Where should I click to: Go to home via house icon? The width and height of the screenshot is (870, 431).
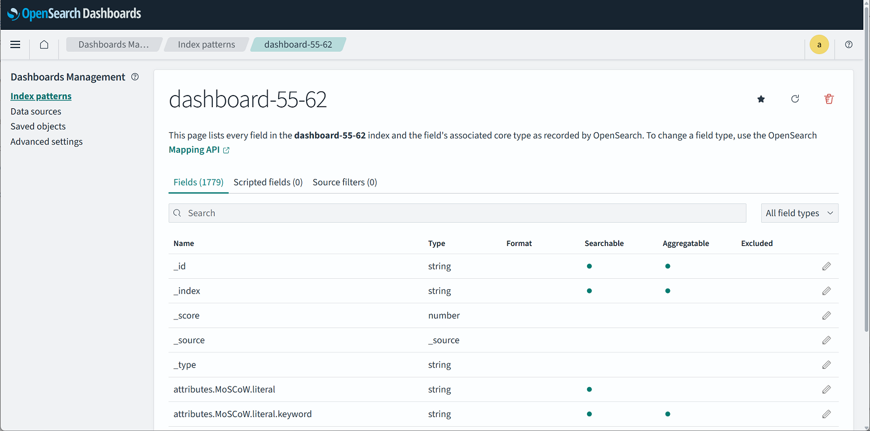[x=44, y=44]
